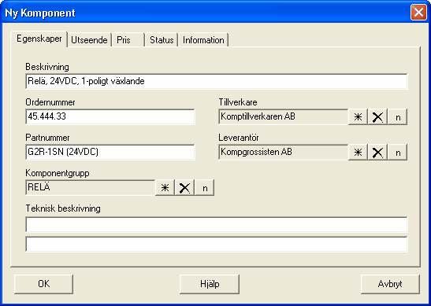Screen dimensions: 431x306
Task: Clear Leverantör with its X button
Action: tap(377, 153)
